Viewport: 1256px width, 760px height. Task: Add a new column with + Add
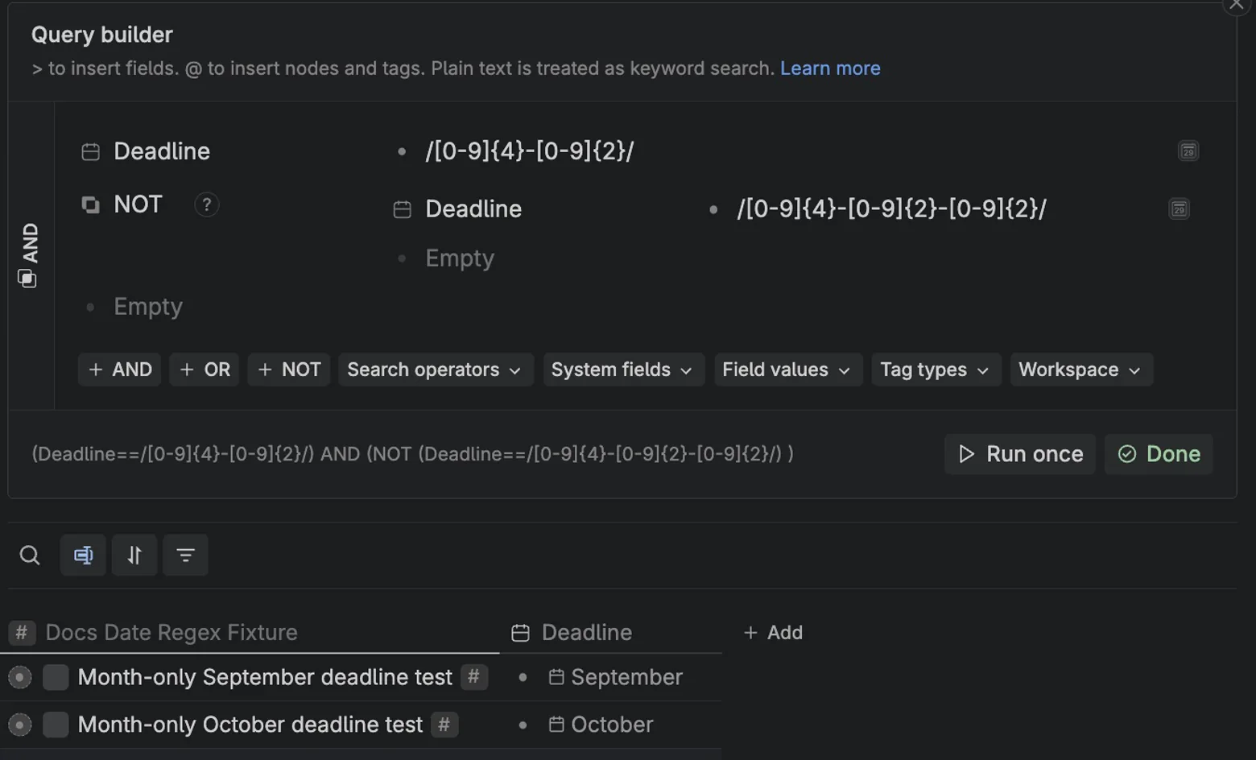[773, 633]
